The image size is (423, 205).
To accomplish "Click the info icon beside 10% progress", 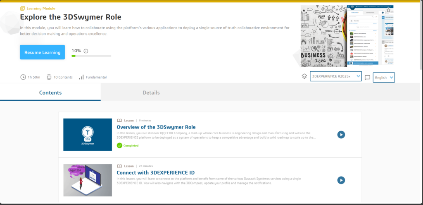I will tap(86, 51).
